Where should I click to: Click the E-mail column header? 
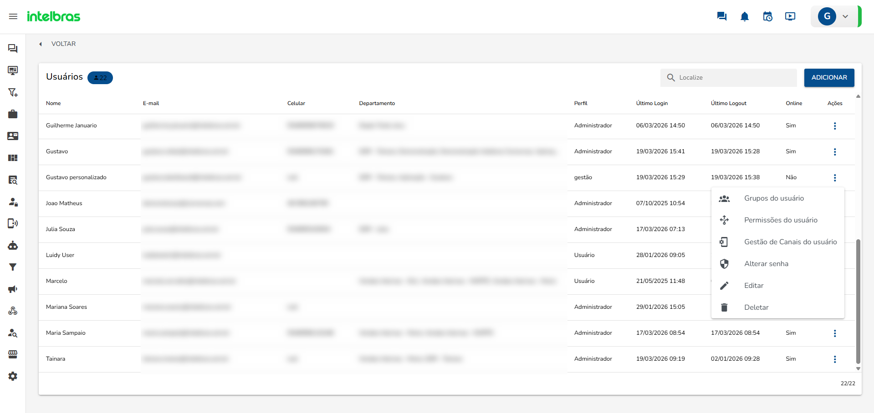[x=151, y=103]
